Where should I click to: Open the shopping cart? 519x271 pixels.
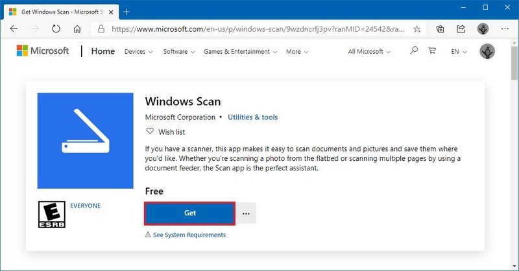click(x=432, y=51)
